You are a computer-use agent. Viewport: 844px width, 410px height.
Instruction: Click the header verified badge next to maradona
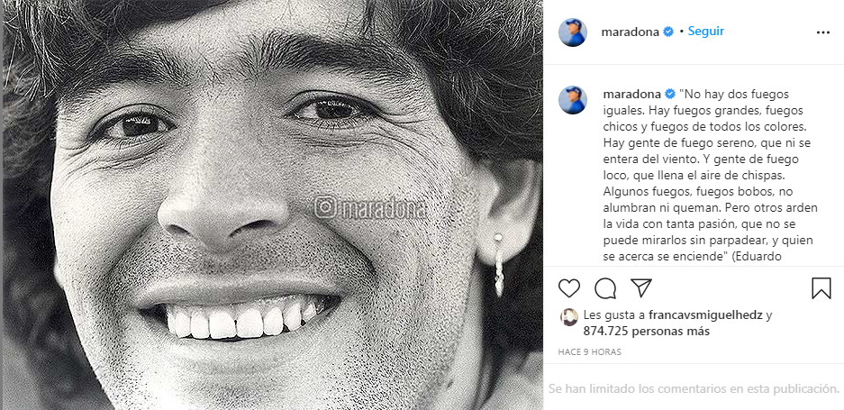pyautogui.click(x=668, y=32)
